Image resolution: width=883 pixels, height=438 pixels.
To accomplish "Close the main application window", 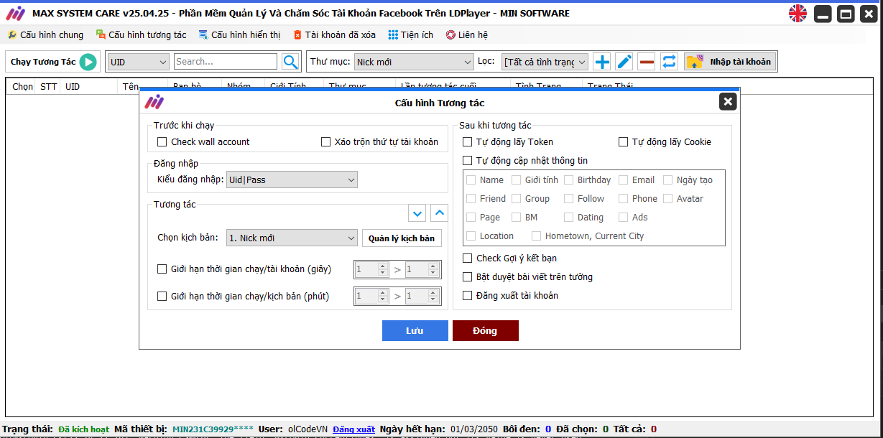I will [869, 14].
